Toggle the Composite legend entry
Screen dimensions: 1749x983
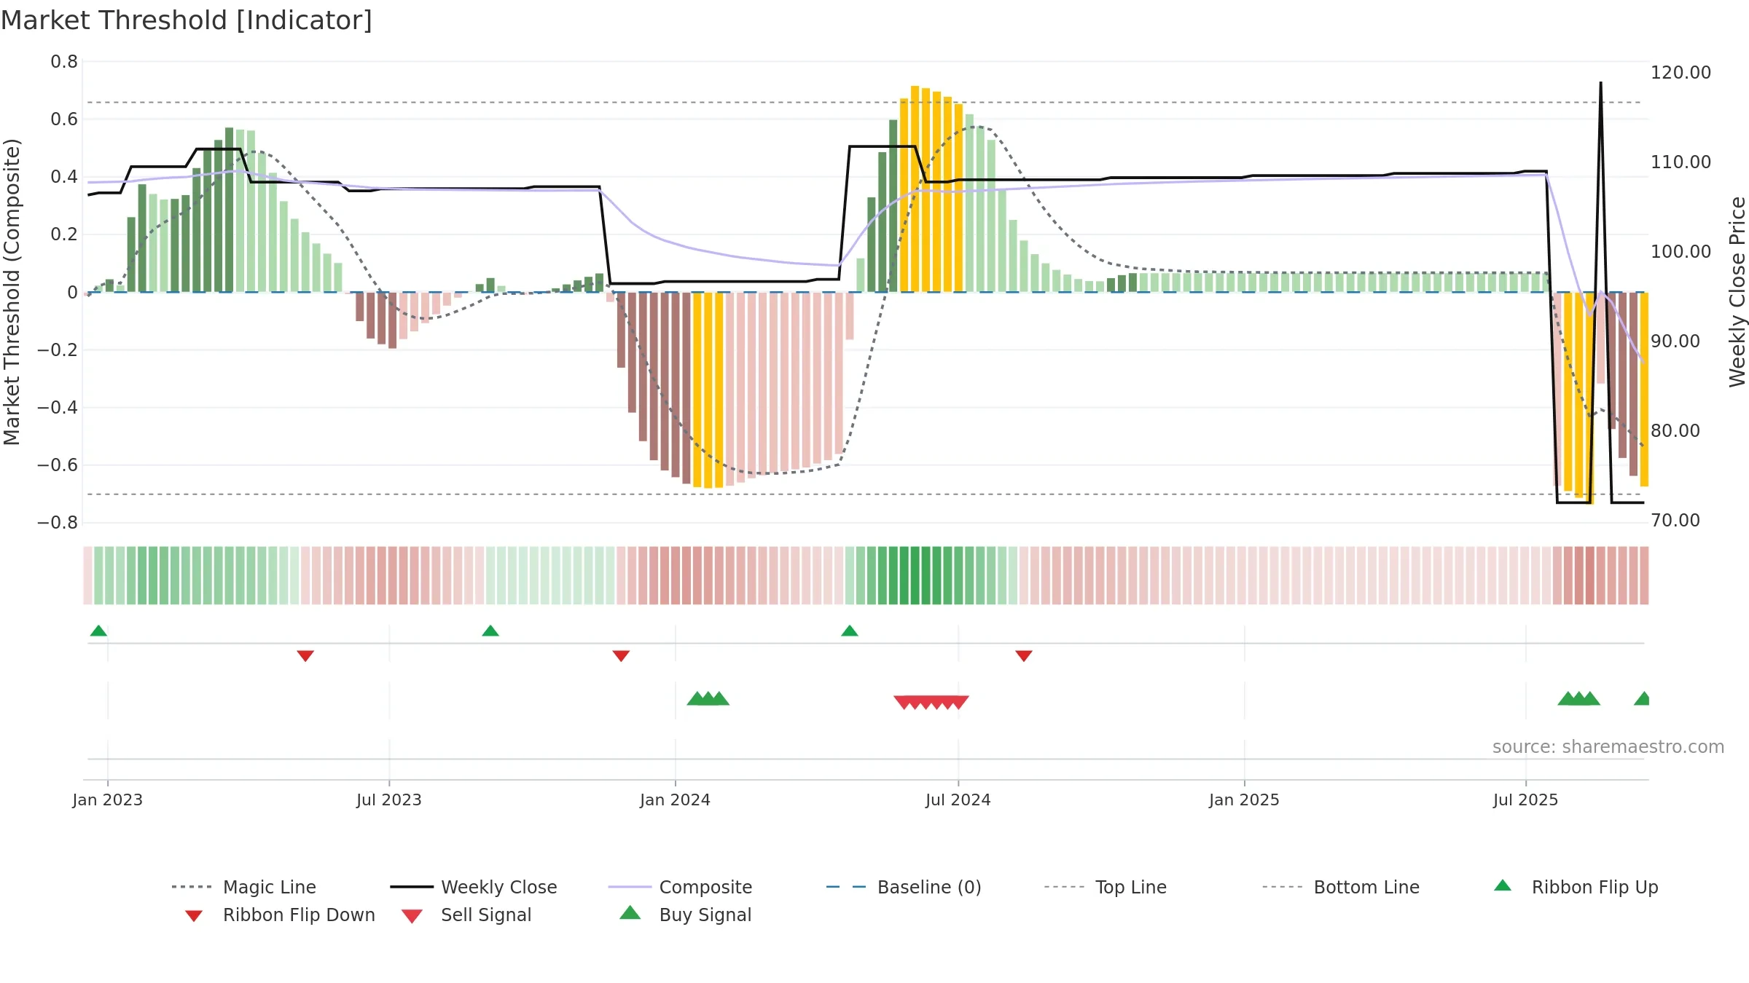tap(680, 887)
